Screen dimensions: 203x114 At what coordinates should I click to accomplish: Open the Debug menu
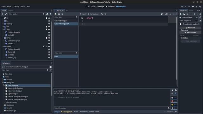[x=16, y=6]
